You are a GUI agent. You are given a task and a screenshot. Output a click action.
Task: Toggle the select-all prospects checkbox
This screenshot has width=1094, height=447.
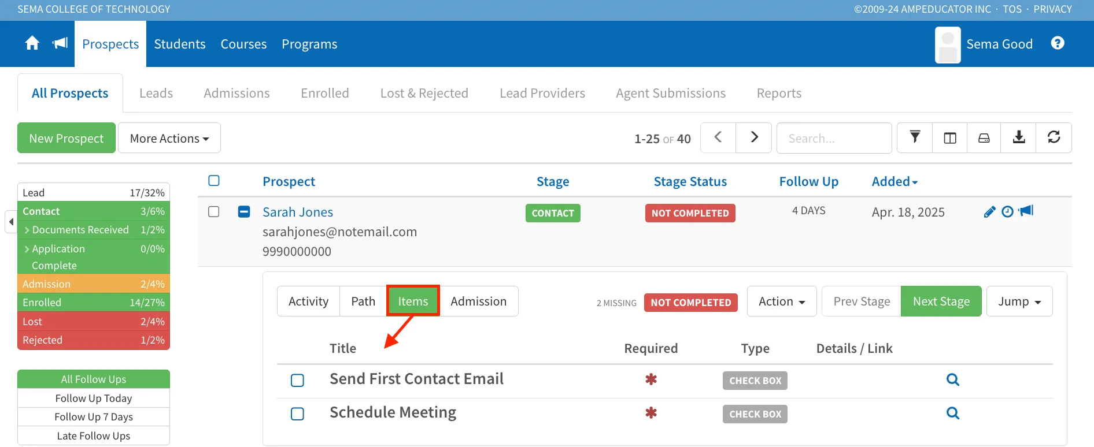(x=214, y=181)
